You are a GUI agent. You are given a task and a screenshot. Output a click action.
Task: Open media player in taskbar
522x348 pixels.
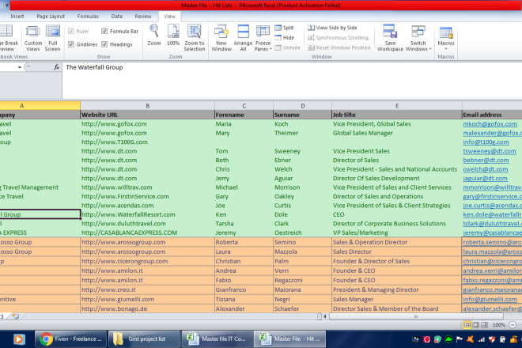click(x=19, y=339)
